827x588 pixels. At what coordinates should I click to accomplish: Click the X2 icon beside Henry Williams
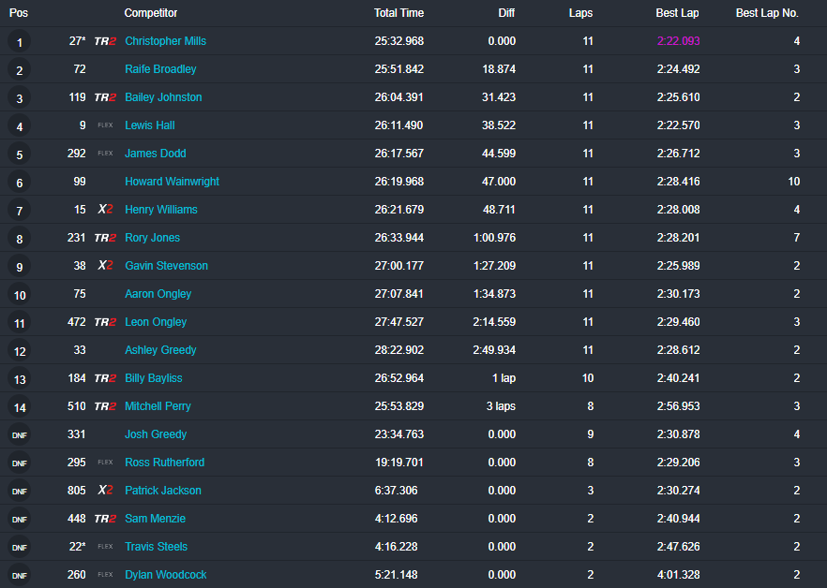click(x=105, y=209)
